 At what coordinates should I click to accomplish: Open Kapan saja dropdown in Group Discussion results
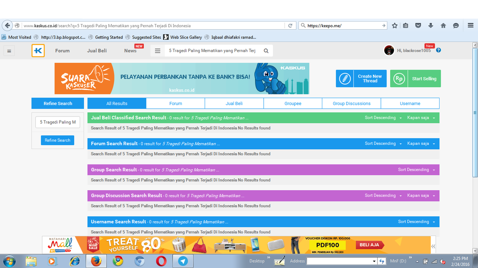(421, 195)
